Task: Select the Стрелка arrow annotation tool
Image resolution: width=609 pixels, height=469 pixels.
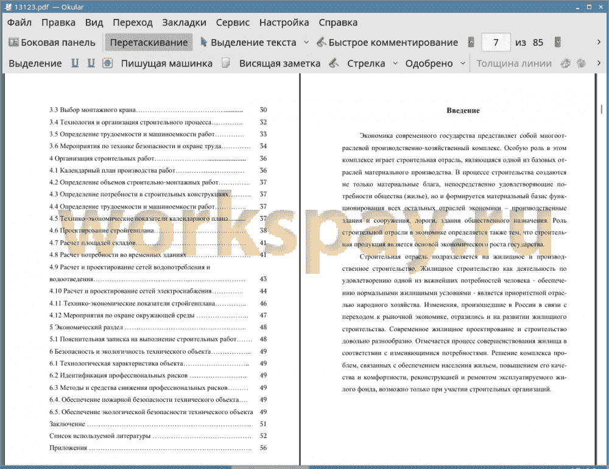Action: (x=366, y=63)
